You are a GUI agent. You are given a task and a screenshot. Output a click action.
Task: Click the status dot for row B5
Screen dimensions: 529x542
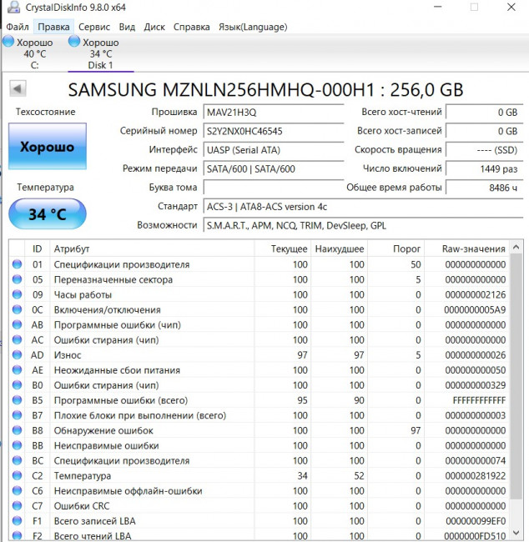[x=17, y=400]
